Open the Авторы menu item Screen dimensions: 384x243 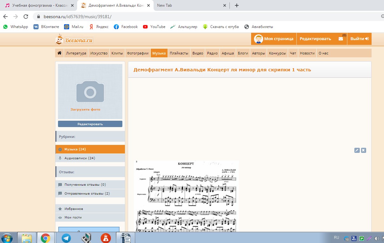coord(258,53)
